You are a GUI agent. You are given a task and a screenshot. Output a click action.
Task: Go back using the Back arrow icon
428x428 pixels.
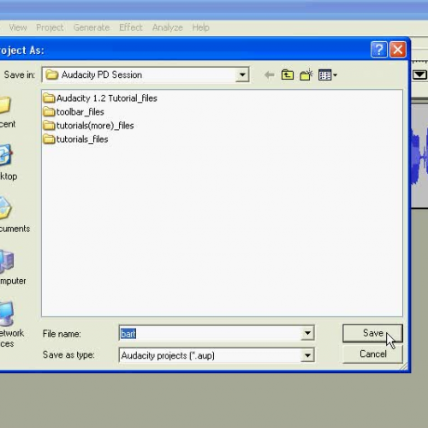269,75
